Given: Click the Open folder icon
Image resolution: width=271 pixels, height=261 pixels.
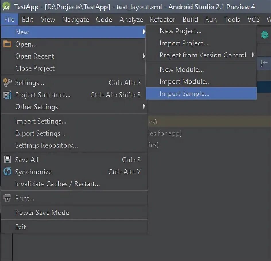Looking at the screenshot, I should (x=7, y=44).
